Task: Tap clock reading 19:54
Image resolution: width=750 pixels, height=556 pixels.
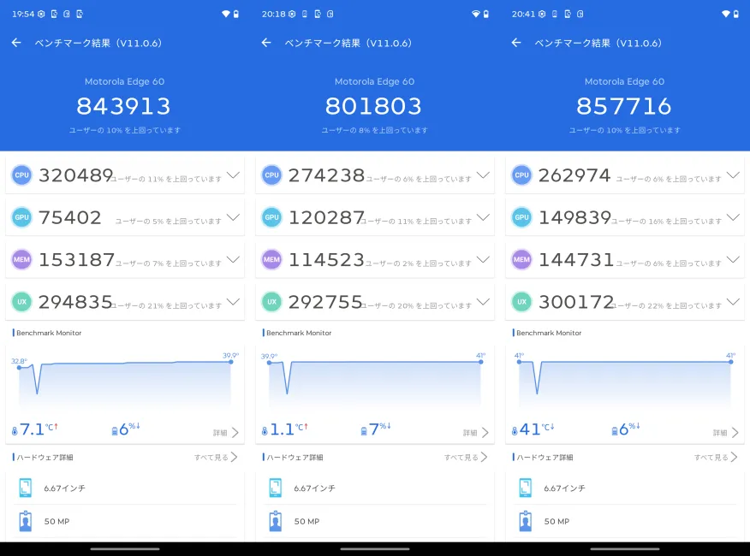Action: point(23,14)
